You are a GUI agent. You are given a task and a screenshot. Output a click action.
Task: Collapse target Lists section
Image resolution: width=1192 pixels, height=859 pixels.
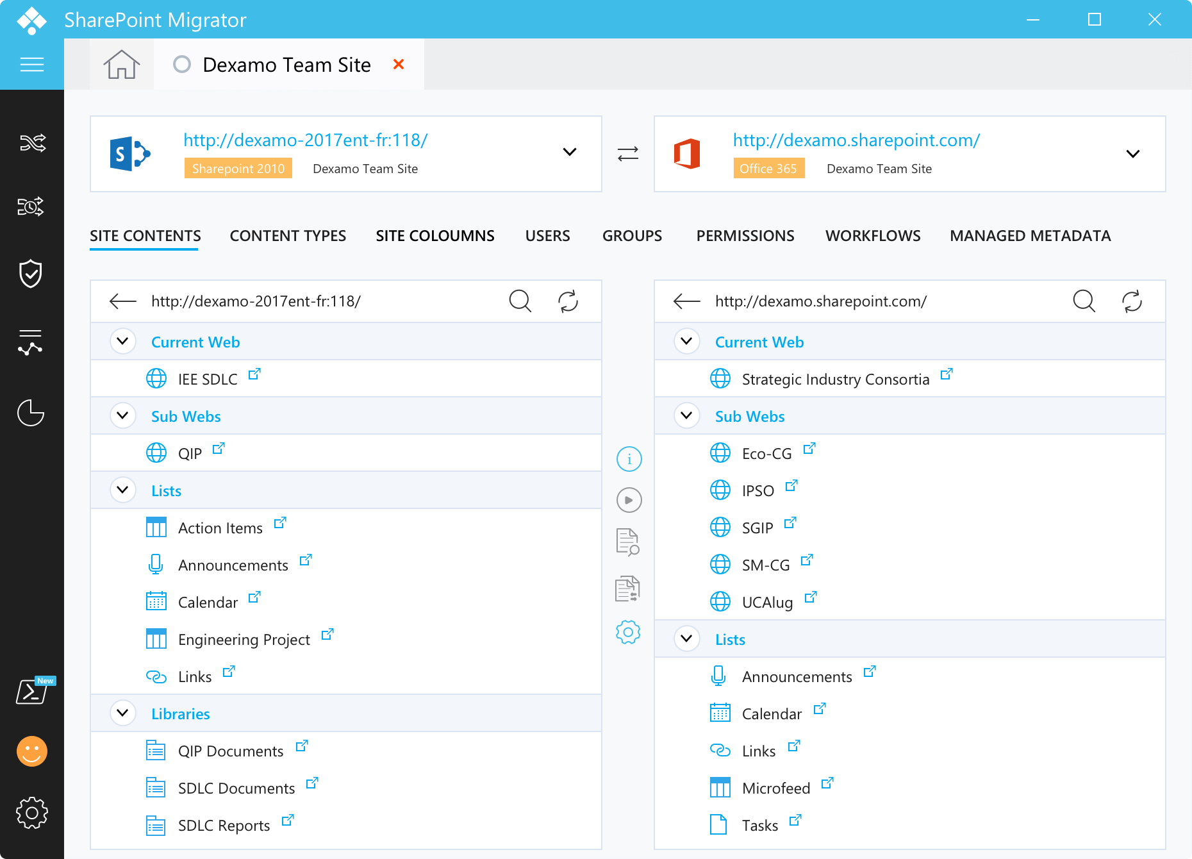click(x=686, y=638)
